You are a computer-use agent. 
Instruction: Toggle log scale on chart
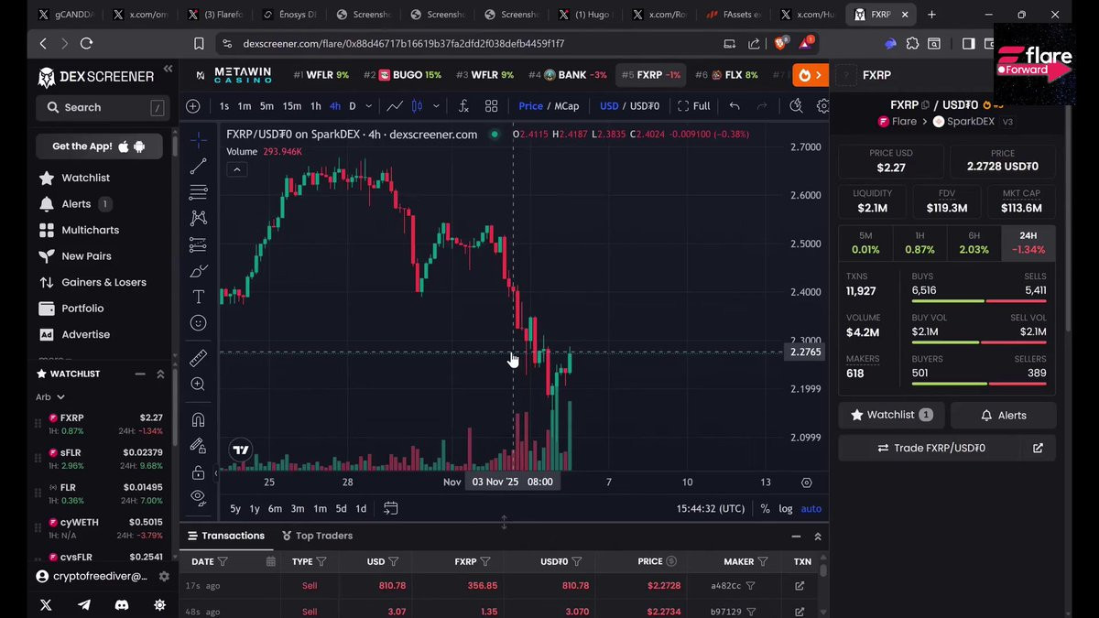tap(786, 508)
